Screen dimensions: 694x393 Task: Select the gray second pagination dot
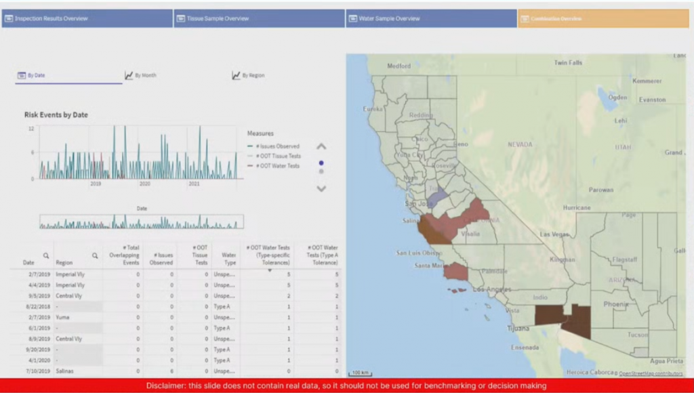[321, 171]
